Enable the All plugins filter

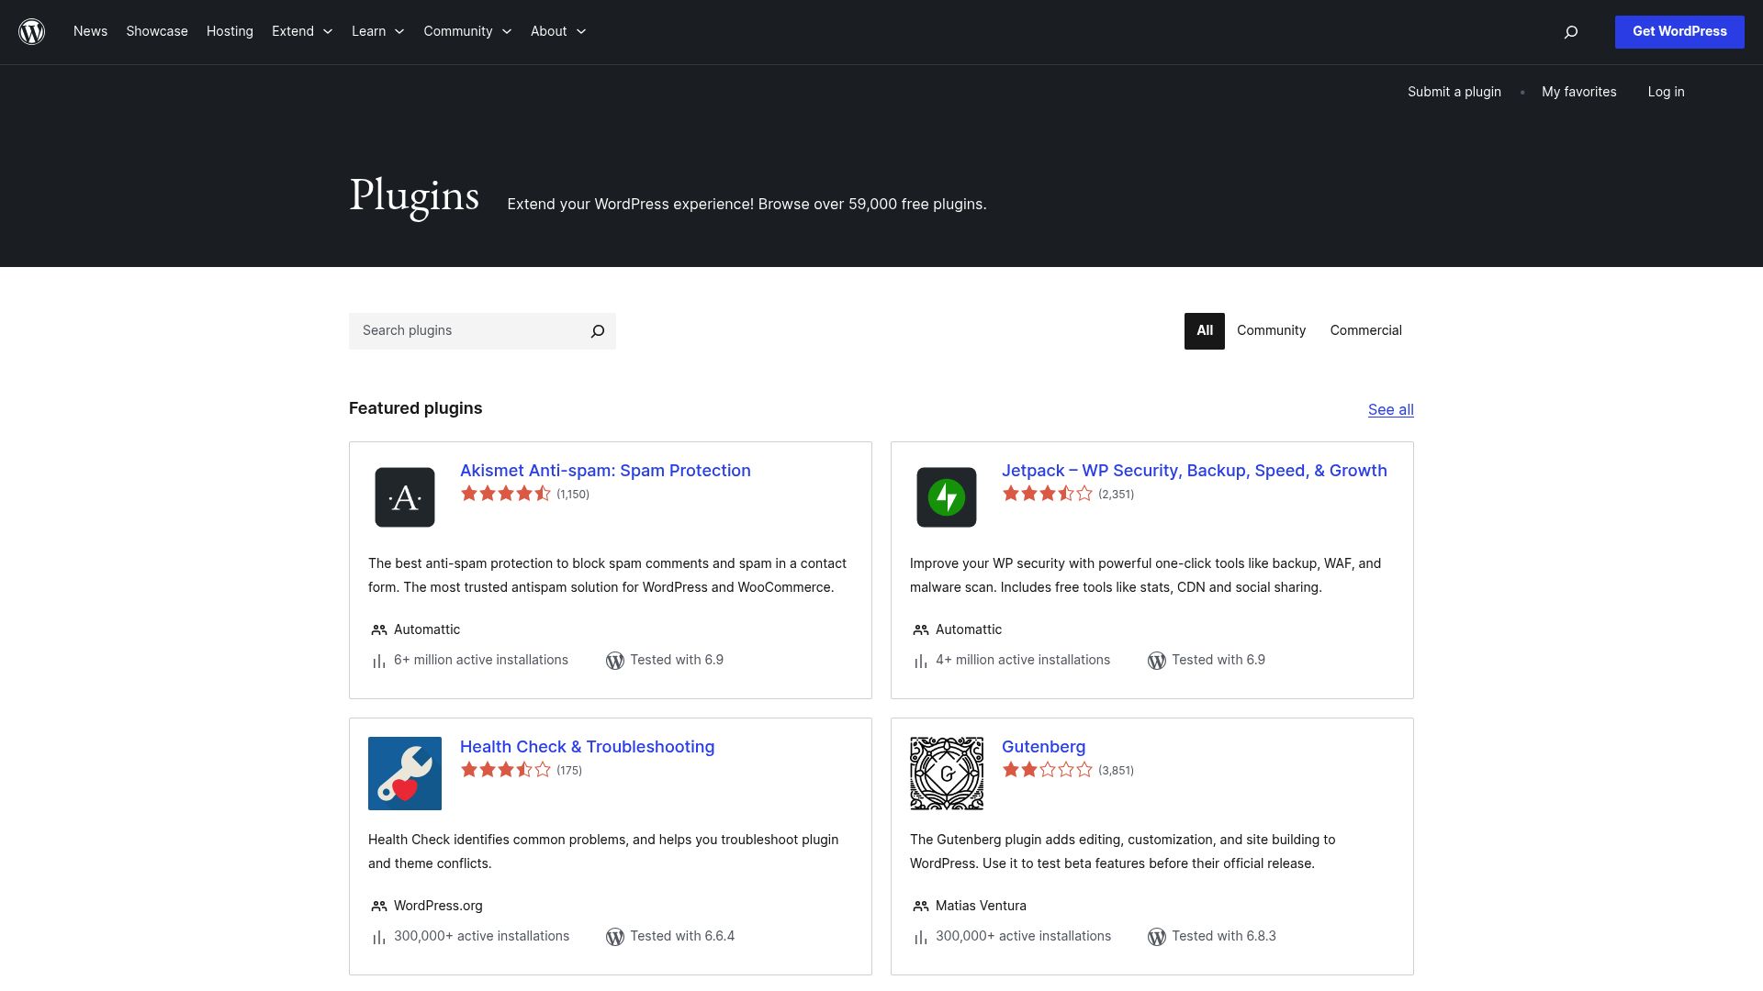tap(1204, 330)
